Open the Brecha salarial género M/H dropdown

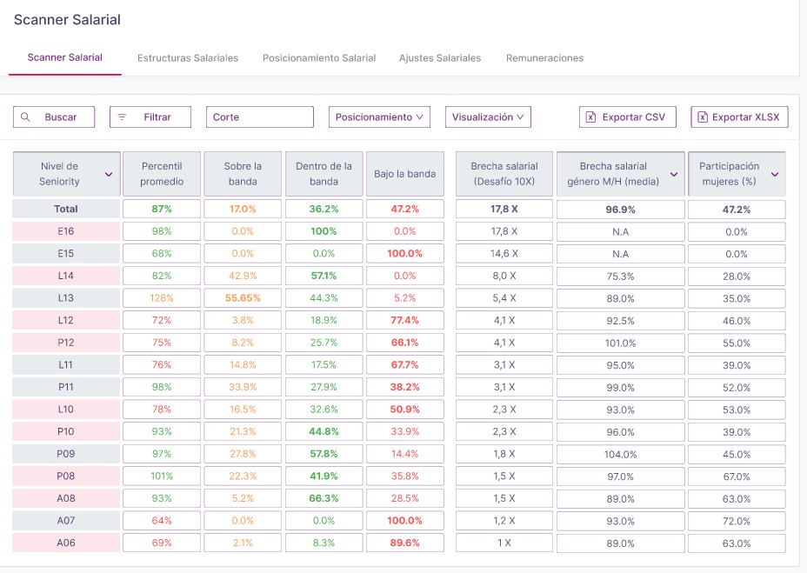tap(673, 174)
